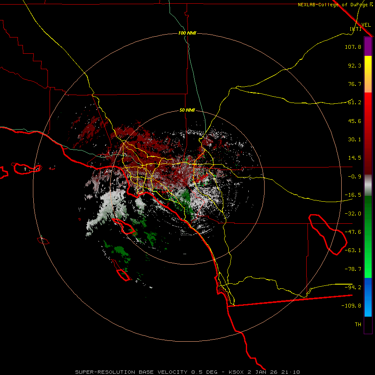Select the 14.5 scale value
This screenshot has width=375, height=375.
355,158
